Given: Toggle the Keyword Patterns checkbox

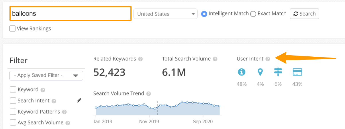Looking at the screenshot, I should (x=13, y=112).
